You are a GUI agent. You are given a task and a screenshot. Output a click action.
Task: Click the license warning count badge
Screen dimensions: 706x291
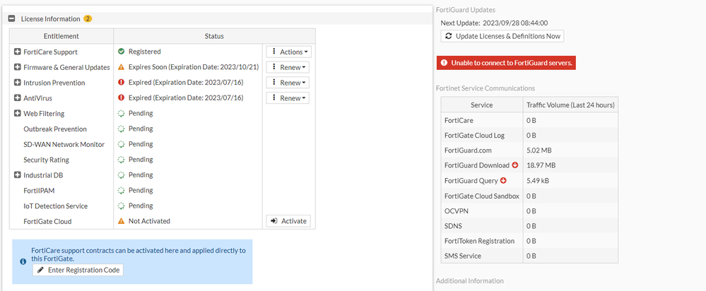tap(88, 18)
